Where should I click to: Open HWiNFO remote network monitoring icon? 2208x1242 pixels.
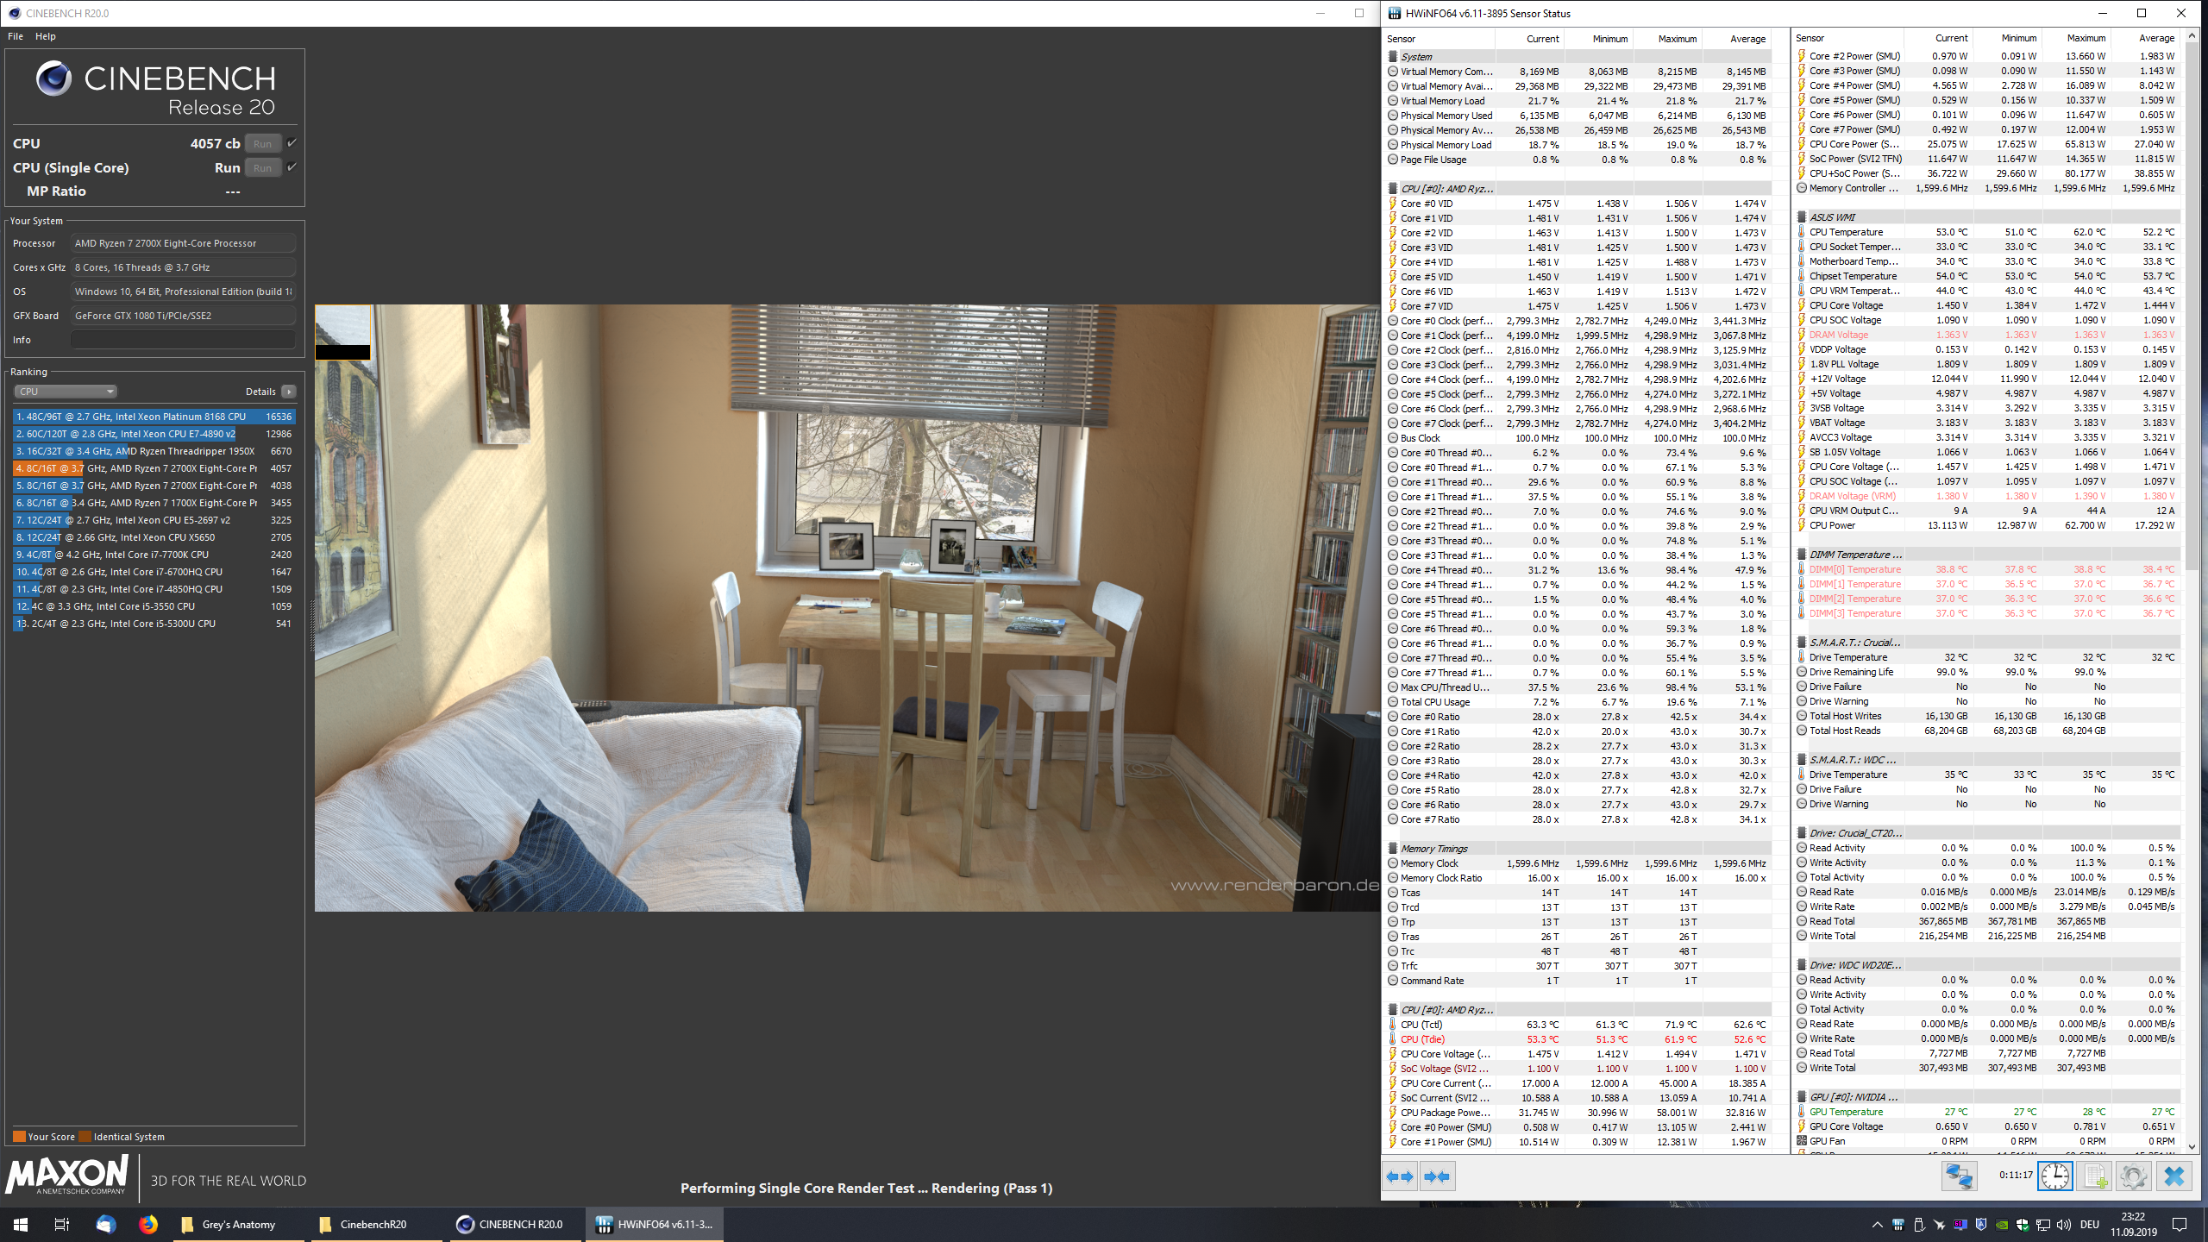pyautogui.click(x=1959, y=1176)
